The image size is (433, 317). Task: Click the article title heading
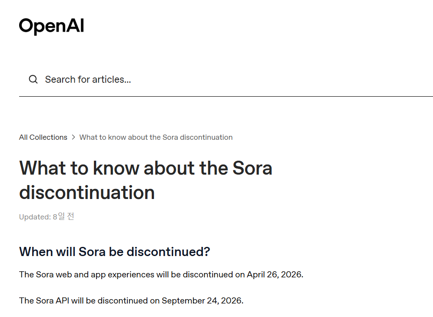145,180
